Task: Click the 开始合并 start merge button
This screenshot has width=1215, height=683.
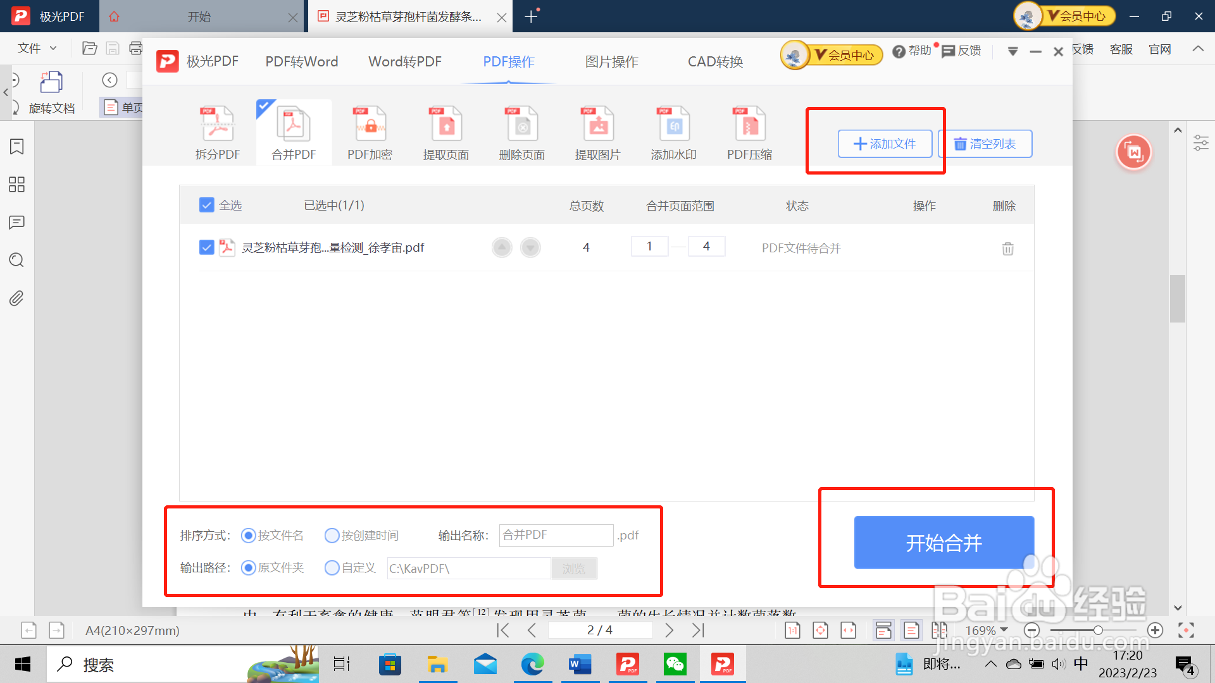Action: 944,543
